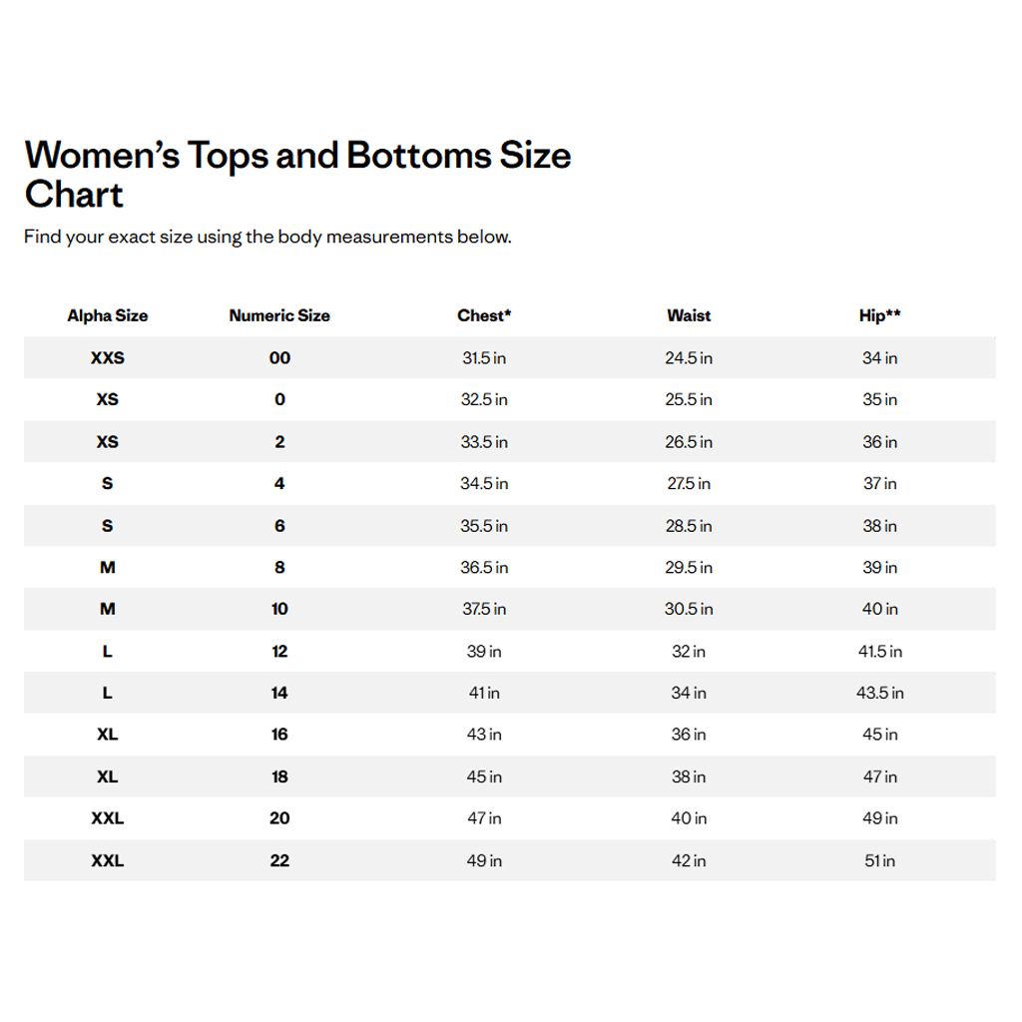Click the Chest* column header
Screen dimensions: 1022x1022
(x=484, y=315)
